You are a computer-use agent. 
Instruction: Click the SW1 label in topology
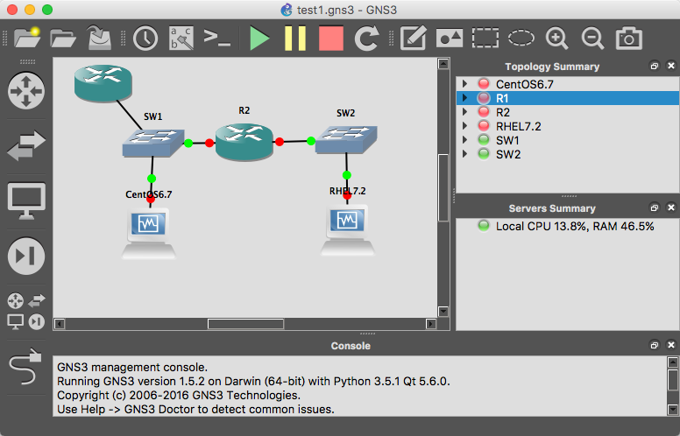pyautogui.click(x=153, y=116)
